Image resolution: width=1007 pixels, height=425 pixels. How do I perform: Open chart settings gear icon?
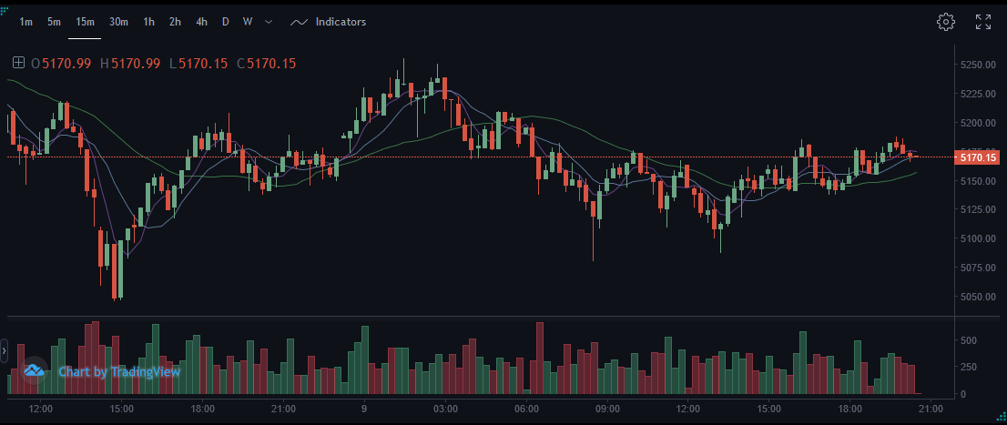946,22
